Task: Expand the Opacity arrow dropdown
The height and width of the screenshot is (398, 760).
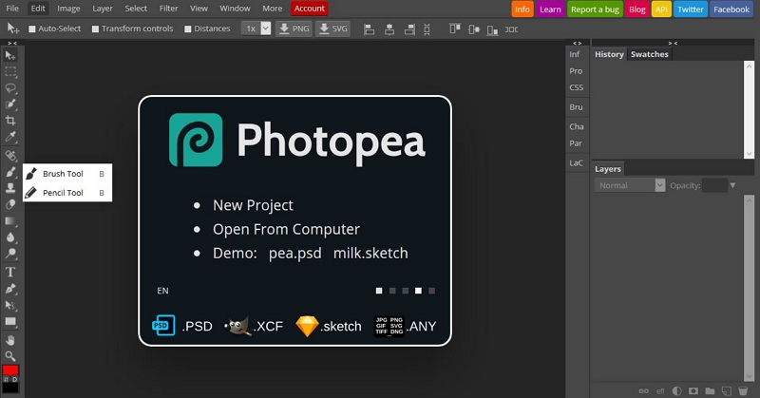Action: (732, 185)
